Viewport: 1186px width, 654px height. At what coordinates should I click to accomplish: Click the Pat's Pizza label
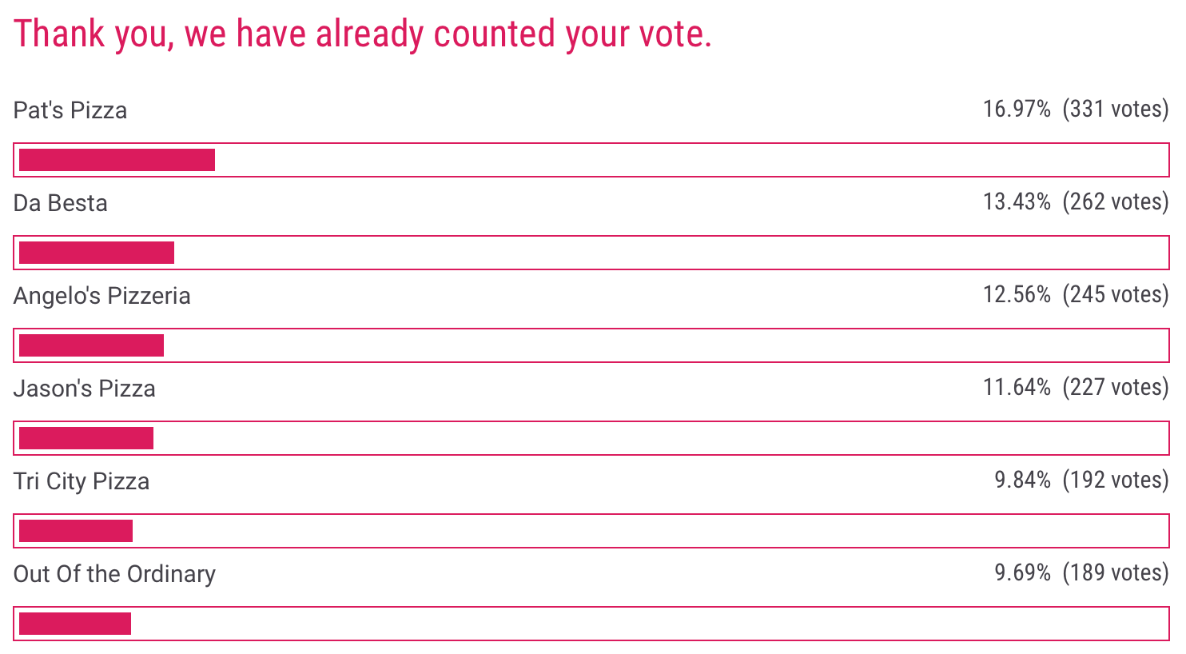coord(70,110)
